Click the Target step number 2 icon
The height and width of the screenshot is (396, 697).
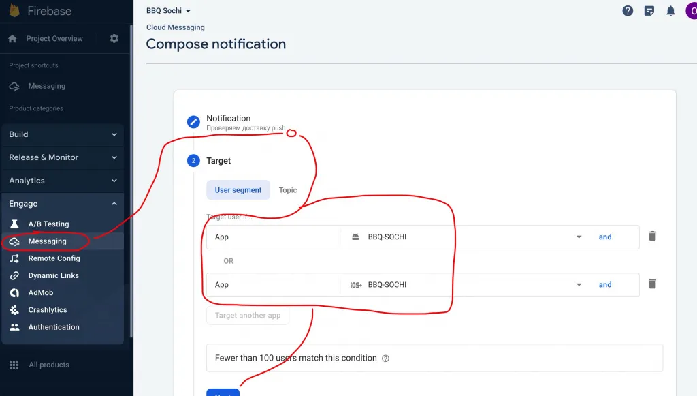pyautogui.click(x=193, y=161)
